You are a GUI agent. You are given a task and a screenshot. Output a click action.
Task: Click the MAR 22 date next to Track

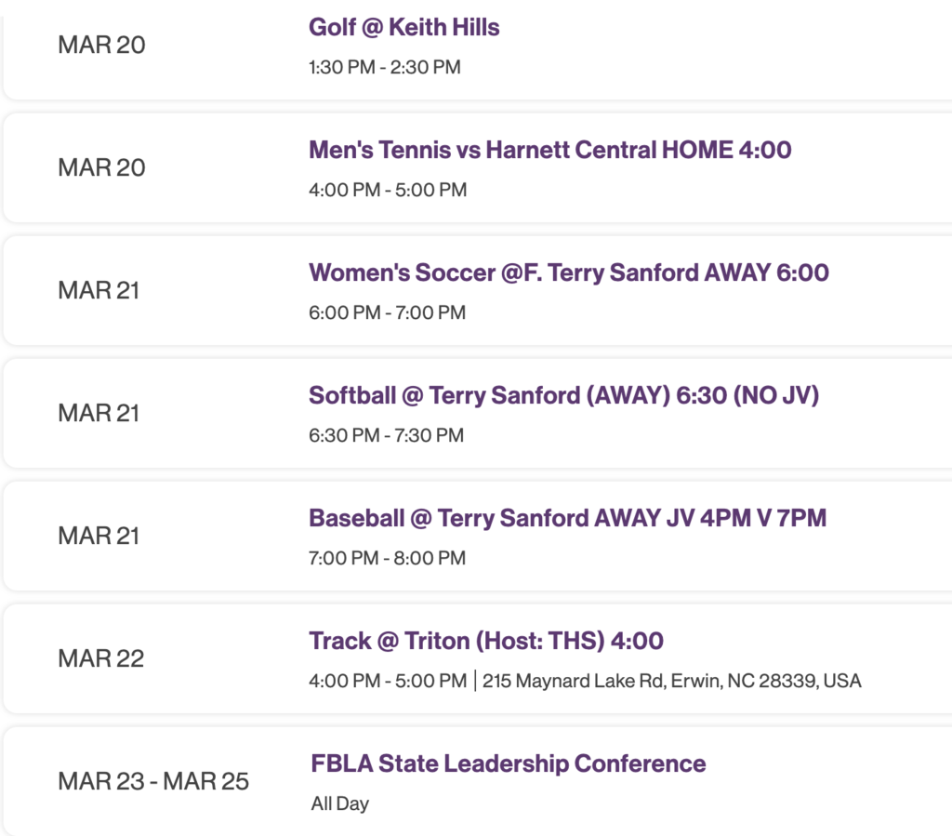coord(100,658)
